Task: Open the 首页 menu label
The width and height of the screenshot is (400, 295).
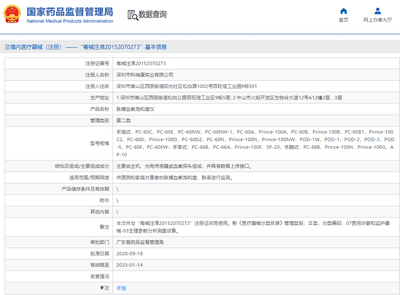Action: 343,20
